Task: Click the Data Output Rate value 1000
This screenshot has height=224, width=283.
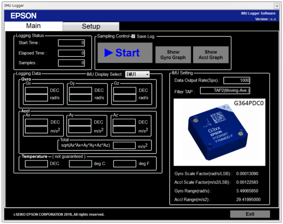Action: click(237, 80)
